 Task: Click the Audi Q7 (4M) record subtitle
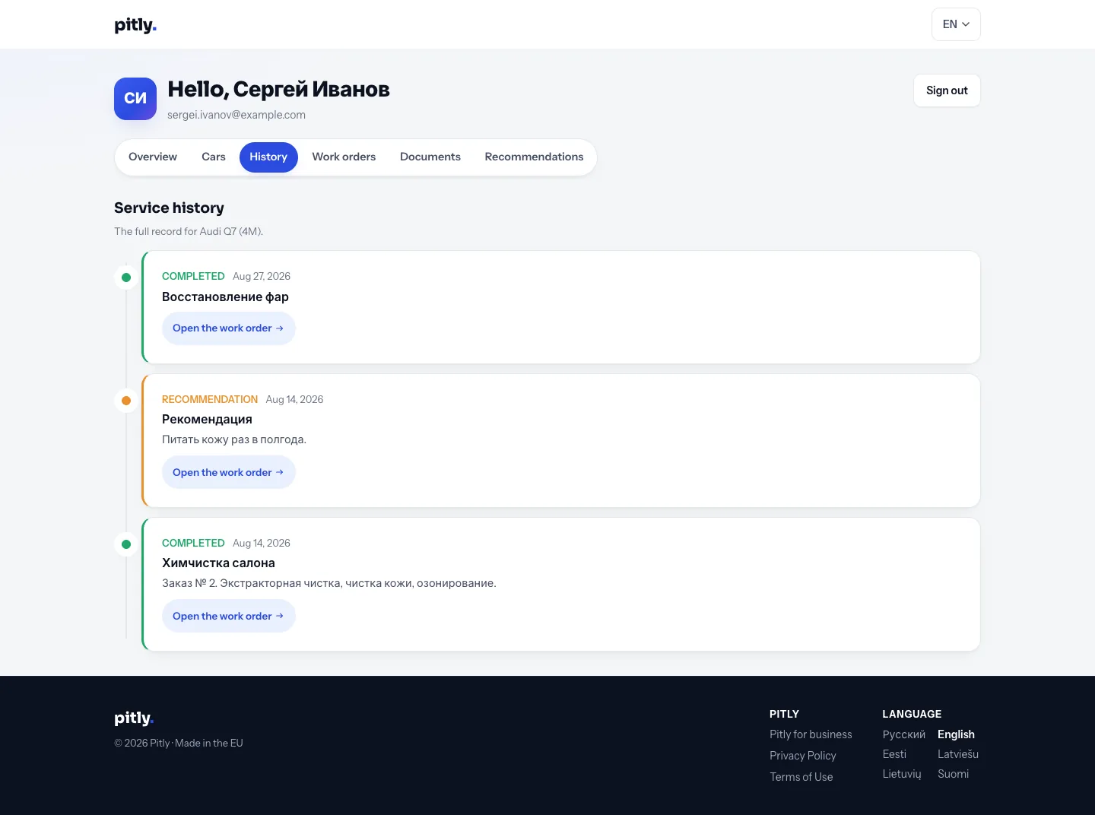189,231
